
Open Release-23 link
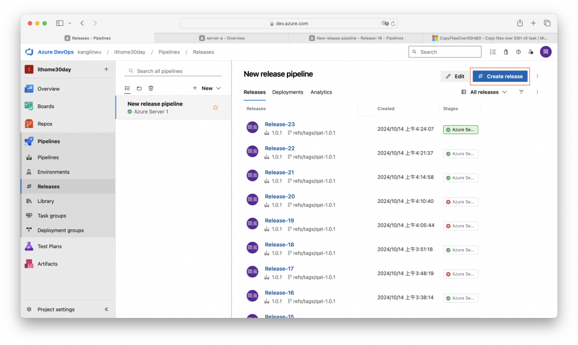tap(279, 125)
